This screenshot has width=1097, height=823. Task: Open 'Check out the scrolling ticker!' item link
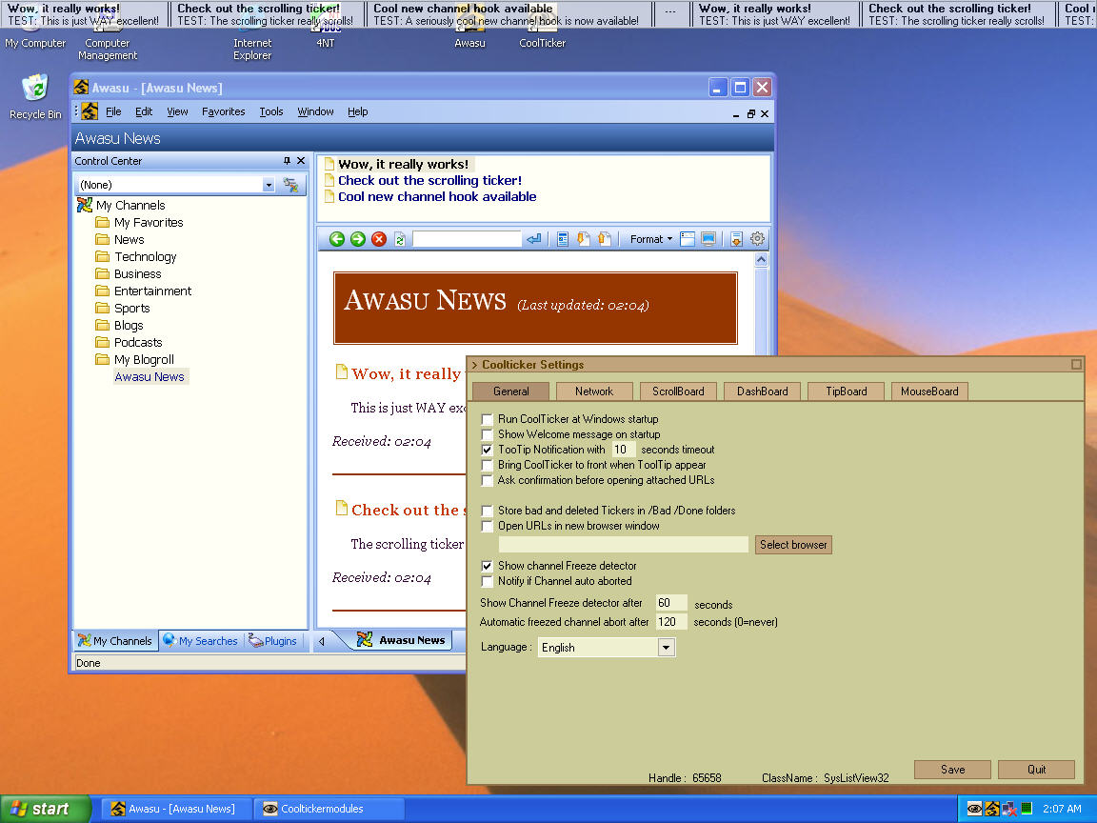[x=429, y=181]
